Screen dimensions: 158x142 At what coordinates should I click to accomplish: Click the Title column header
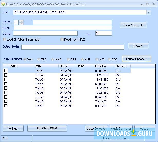coord(46,66)
